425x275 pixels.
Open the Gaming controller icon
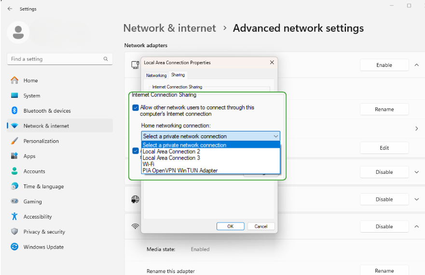click(14, 201)
